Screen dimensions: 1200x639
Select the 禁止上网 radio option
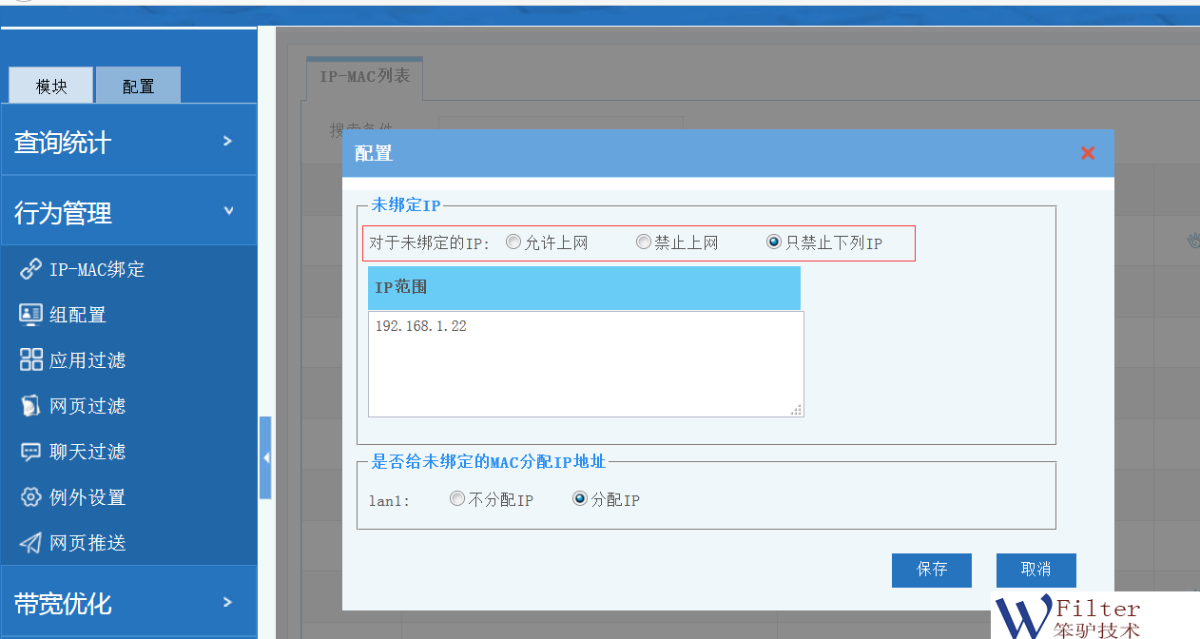tap(644, 242)
